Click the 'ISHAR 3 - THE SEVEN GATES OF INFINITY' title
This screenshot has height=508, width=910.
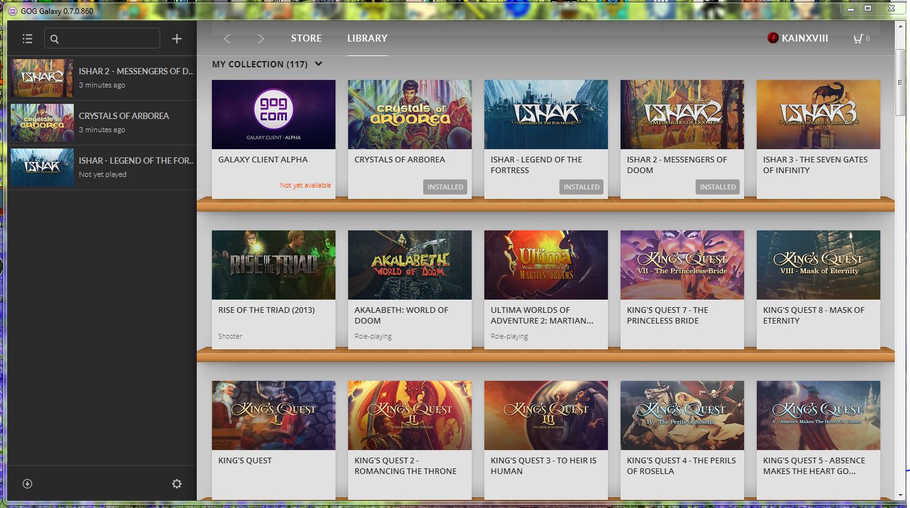pyautogui.click(x=815, y=165)
